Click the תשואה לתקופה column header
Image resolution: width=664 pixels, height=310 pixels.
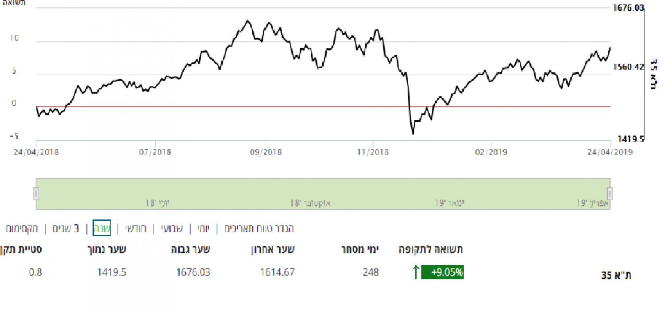pyautogui.click(x=431, y=249)
